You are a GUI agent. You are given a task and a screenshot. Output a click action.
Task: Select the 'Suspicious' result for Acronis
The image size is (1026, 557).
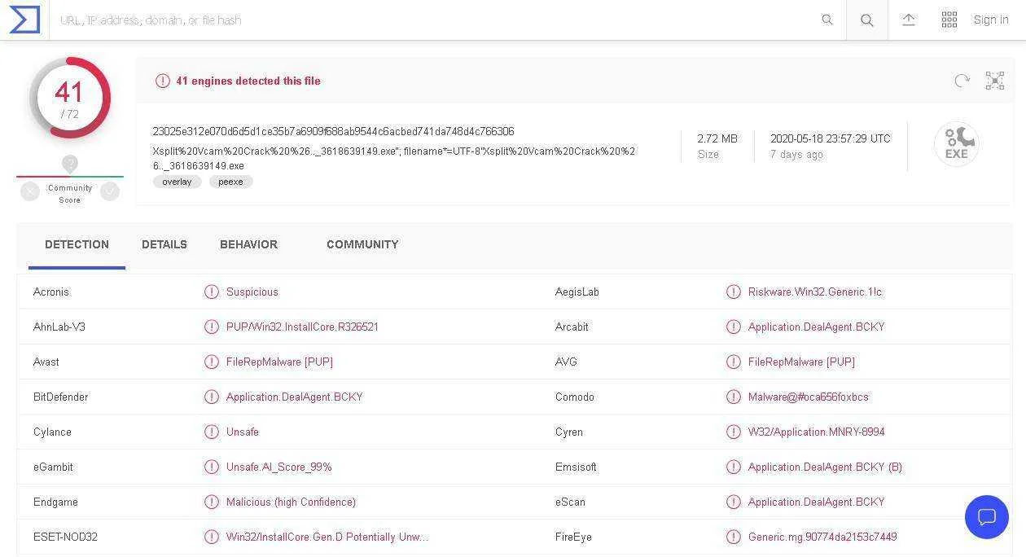(252, 292)
